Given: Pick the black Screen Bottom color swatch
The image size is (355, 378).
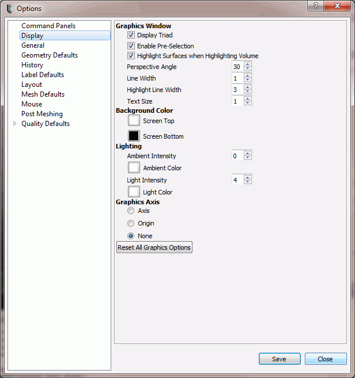Looking at the screenshot, I should (x=134, y=136).
